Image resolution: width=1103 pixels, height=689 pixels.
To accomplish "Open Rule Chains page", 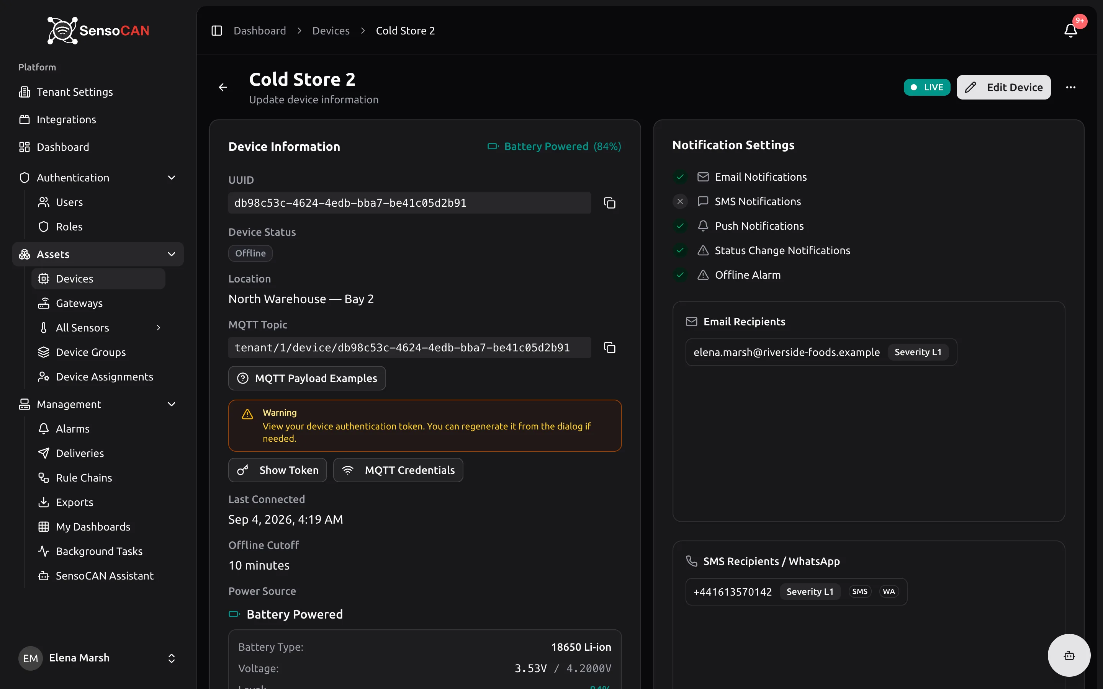I will 98,478.
